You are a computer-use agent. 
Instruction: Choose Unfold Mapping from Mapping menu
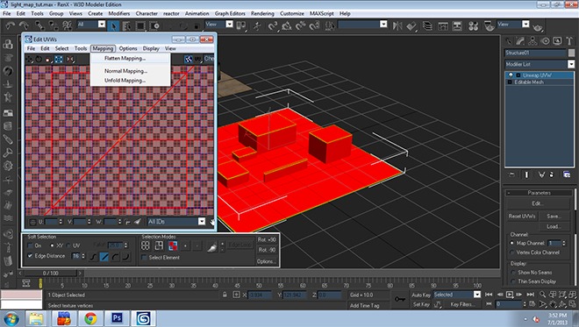coord(125,81)
